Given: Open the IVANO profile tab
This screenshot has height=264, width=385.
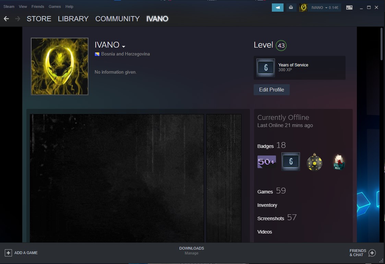Looking at the screenshot, I should click(x=157, y=18).
